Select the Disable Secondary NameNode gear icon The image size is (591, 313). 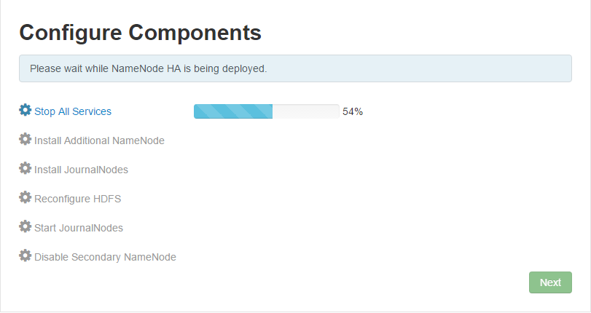click(x=26, y=256)
